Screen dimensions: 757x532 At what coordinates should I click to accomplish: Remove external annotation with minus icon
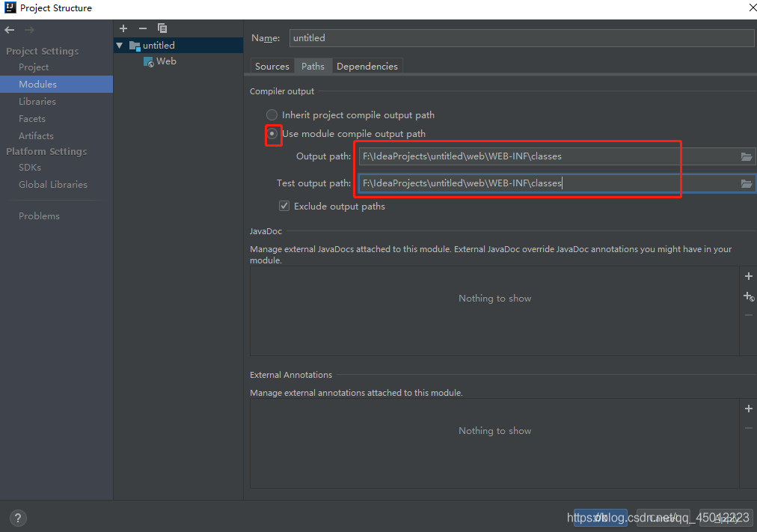pos(749,428)
